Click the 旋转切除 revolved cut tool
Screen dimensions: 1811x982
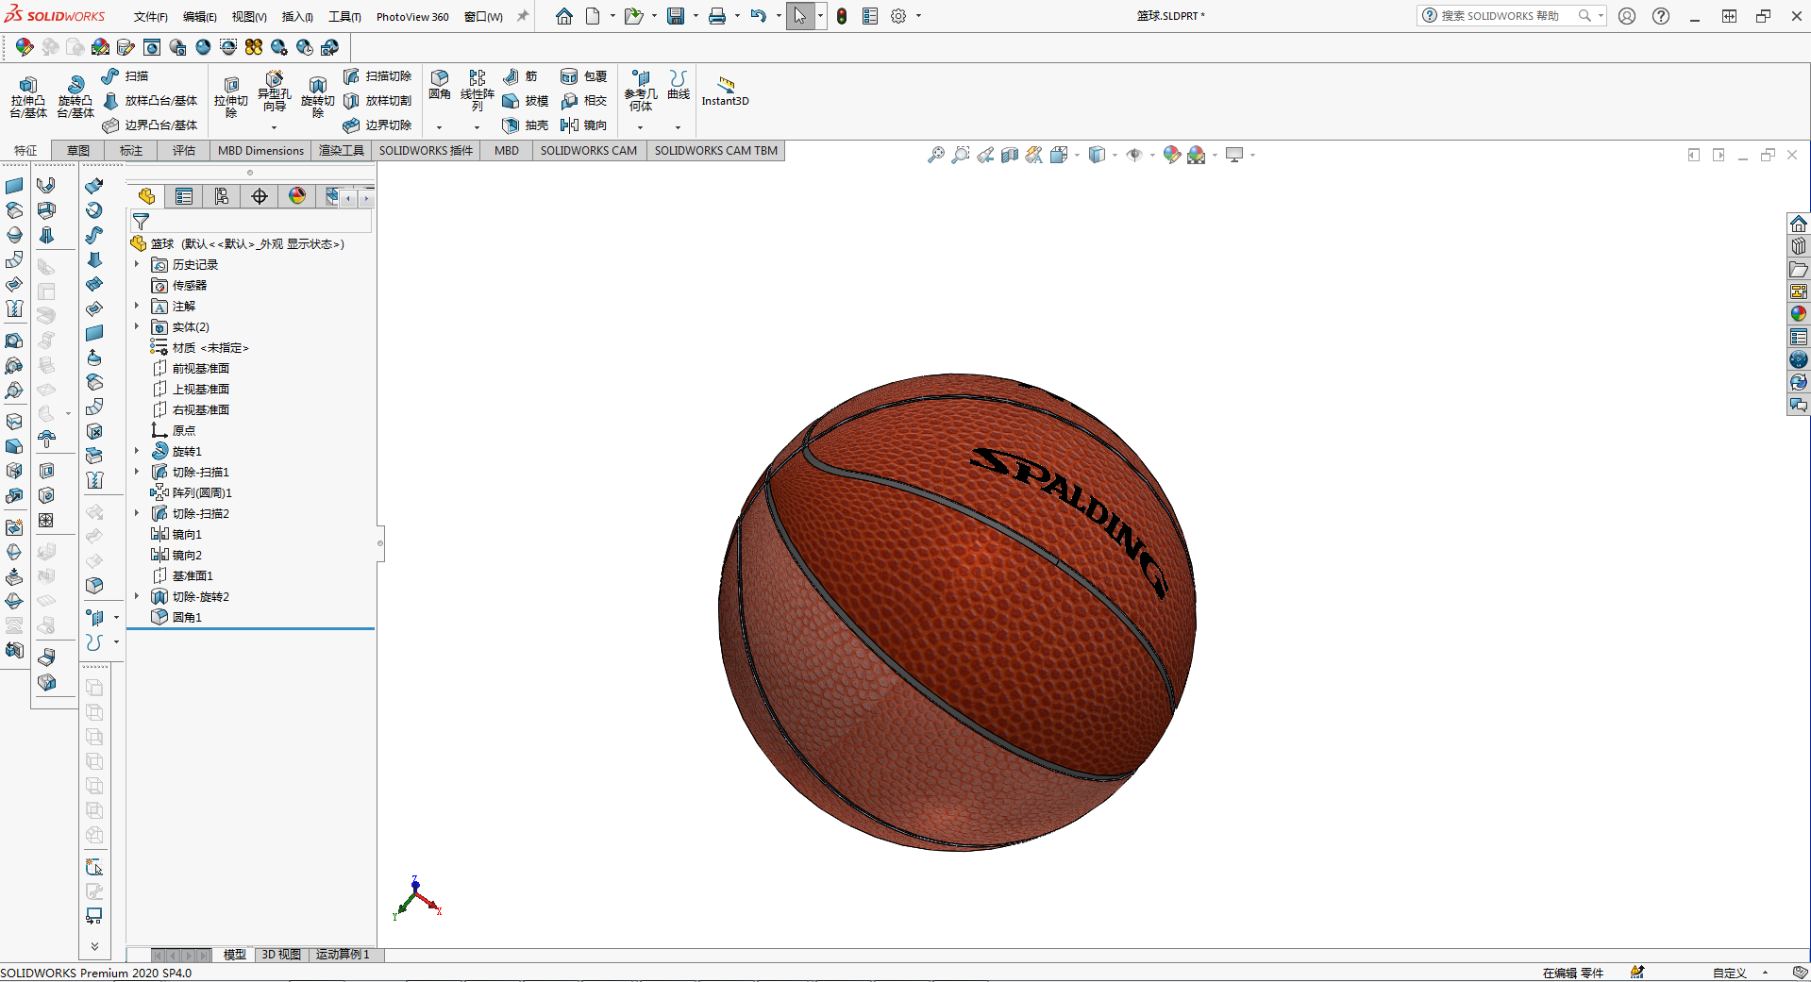pyautogui.click(x=318, y=97)
